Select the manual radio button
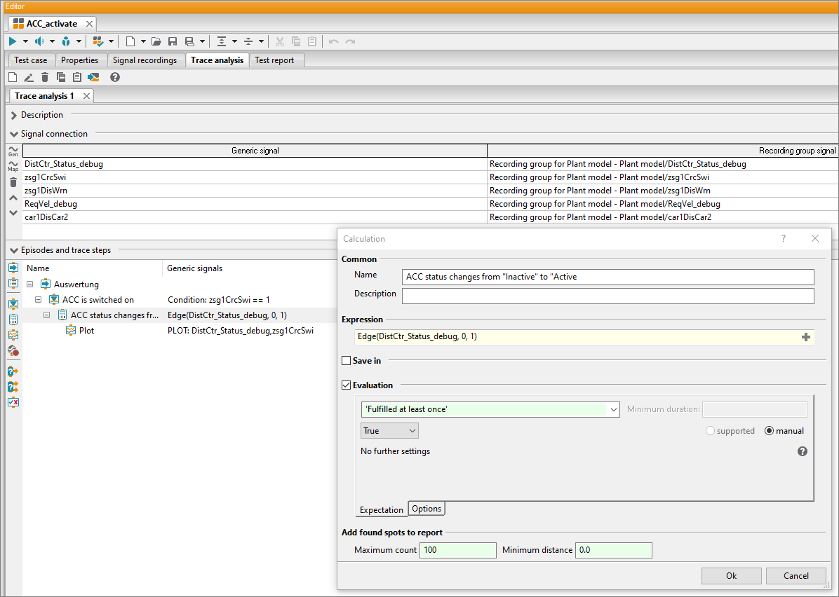839x597 pixels. (x=769, y=431)
